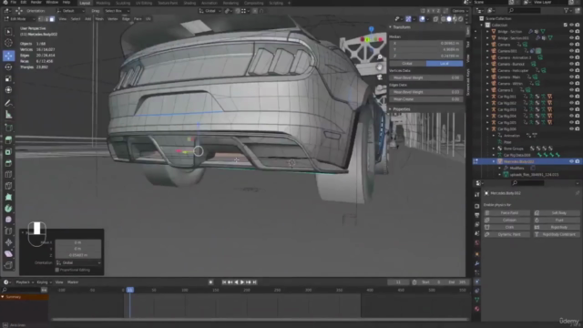Open the Select Box drag dropdown
The image size is (583, 328).
117,11
